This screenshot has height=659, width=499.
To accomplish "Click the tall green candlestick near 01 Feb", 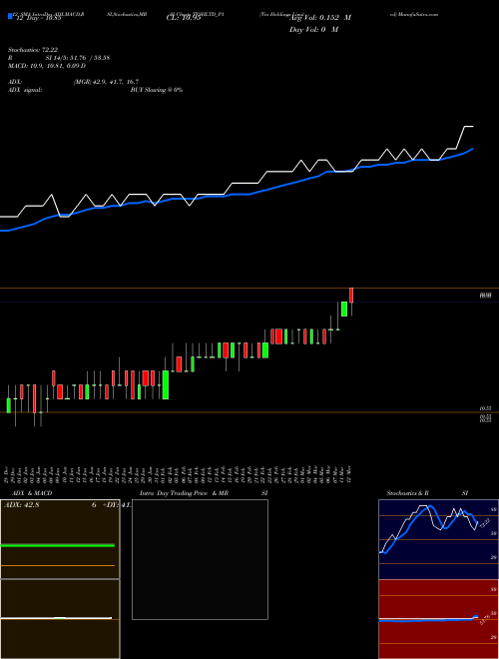I will (166, 384).
